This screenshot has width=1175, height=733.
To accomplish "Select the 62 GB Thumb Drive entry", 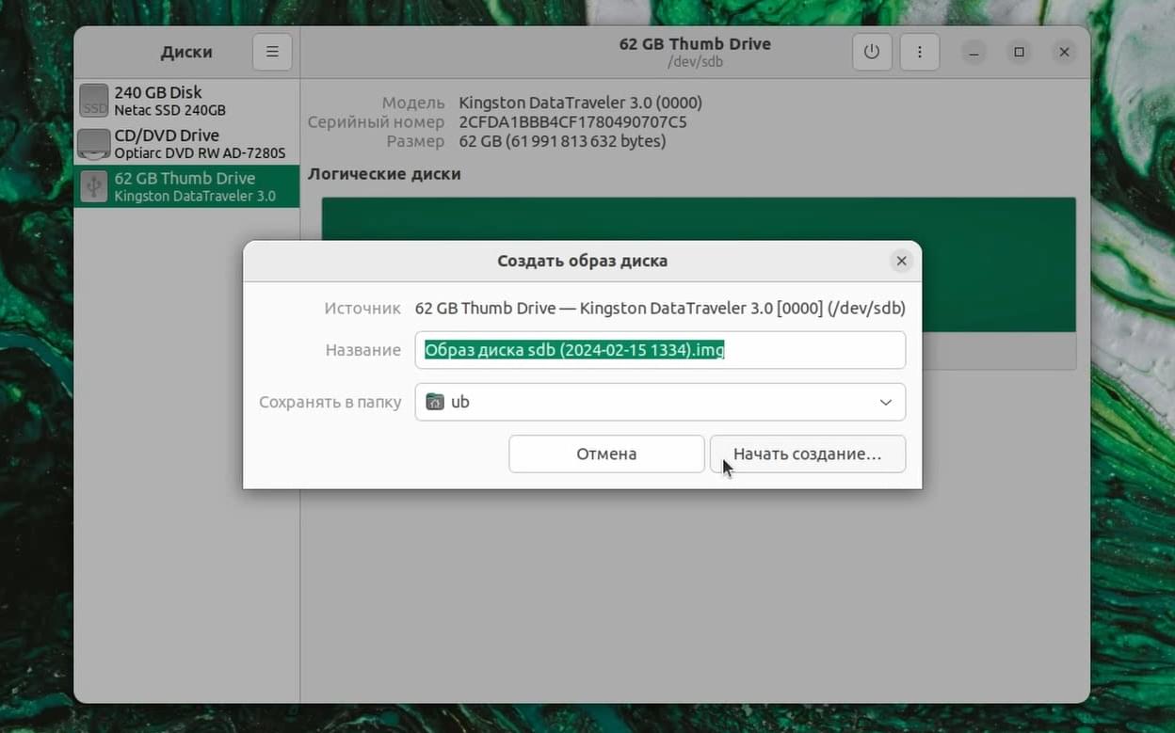I will pos(186,186).
